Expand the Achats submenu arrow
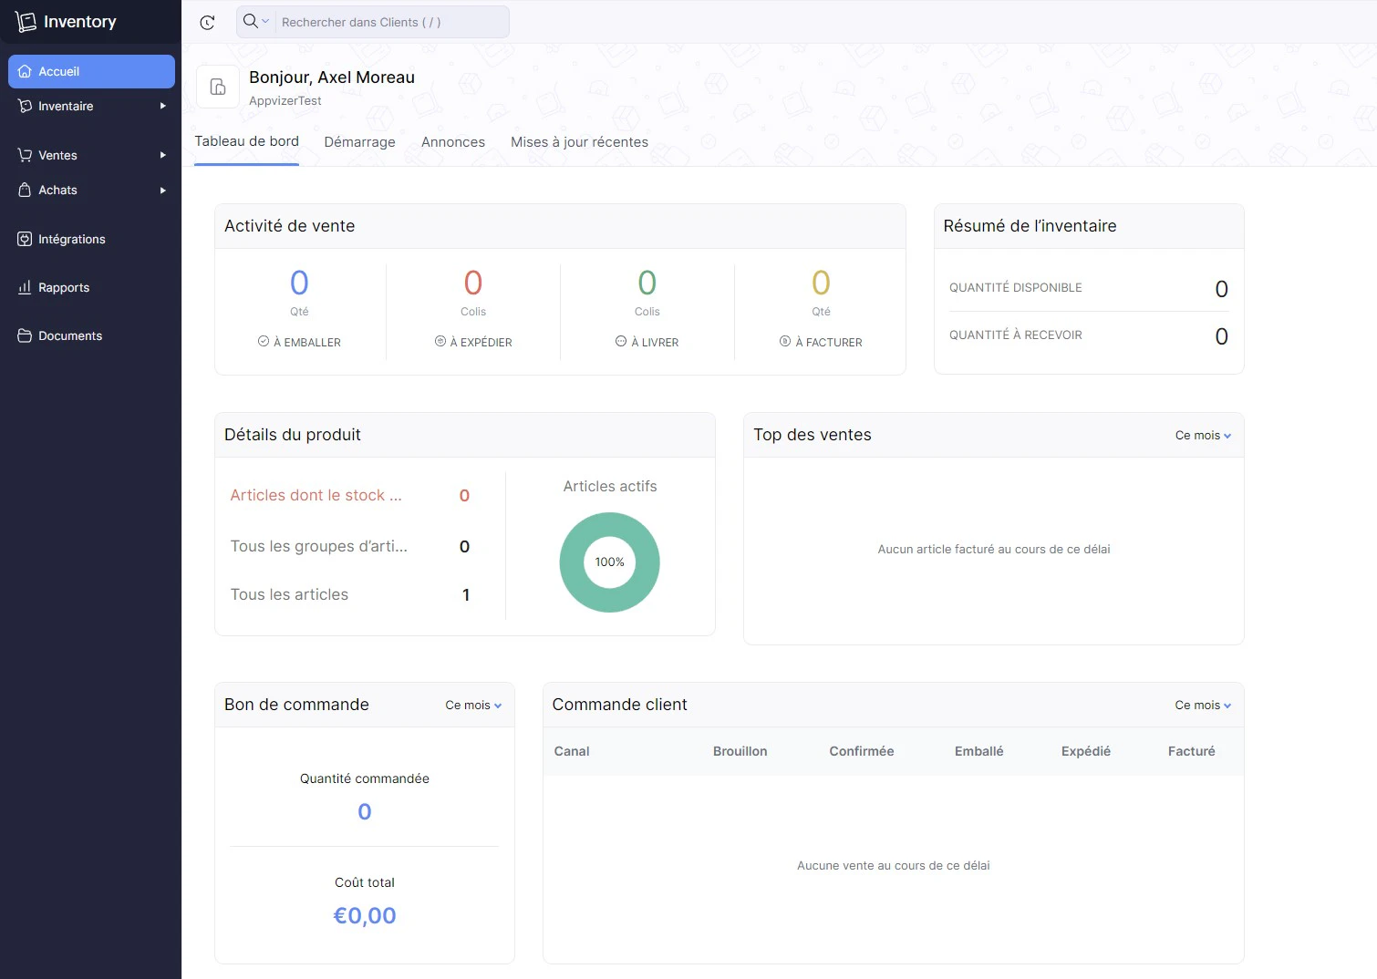 tap(163, 190)
